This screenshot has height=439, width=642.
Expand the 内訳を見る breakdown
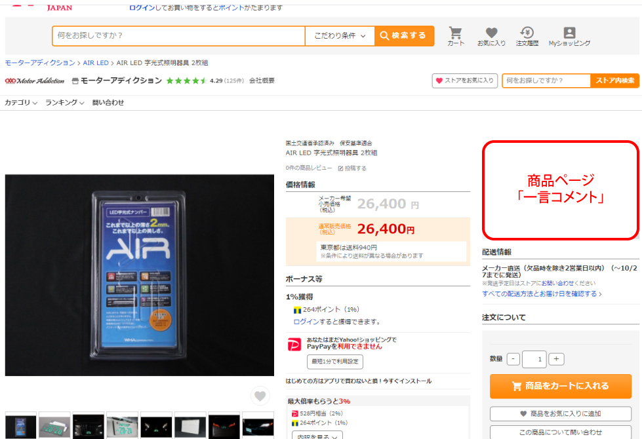pos(317,435)
